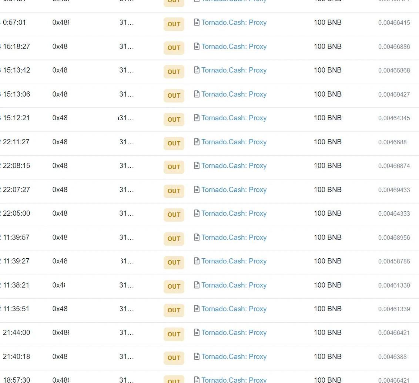Viewport: 419px width, 383px height.
Task: Click contract icon in the 11:39:57 row
Action: pos(197,237)
